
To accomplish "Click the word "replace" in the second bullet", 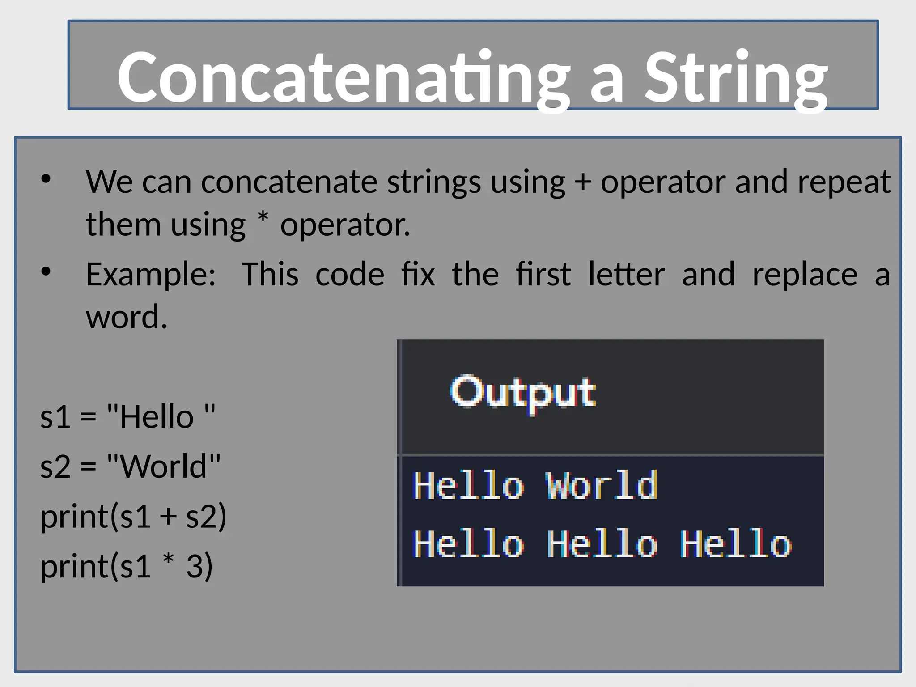I will click(805, 274).
